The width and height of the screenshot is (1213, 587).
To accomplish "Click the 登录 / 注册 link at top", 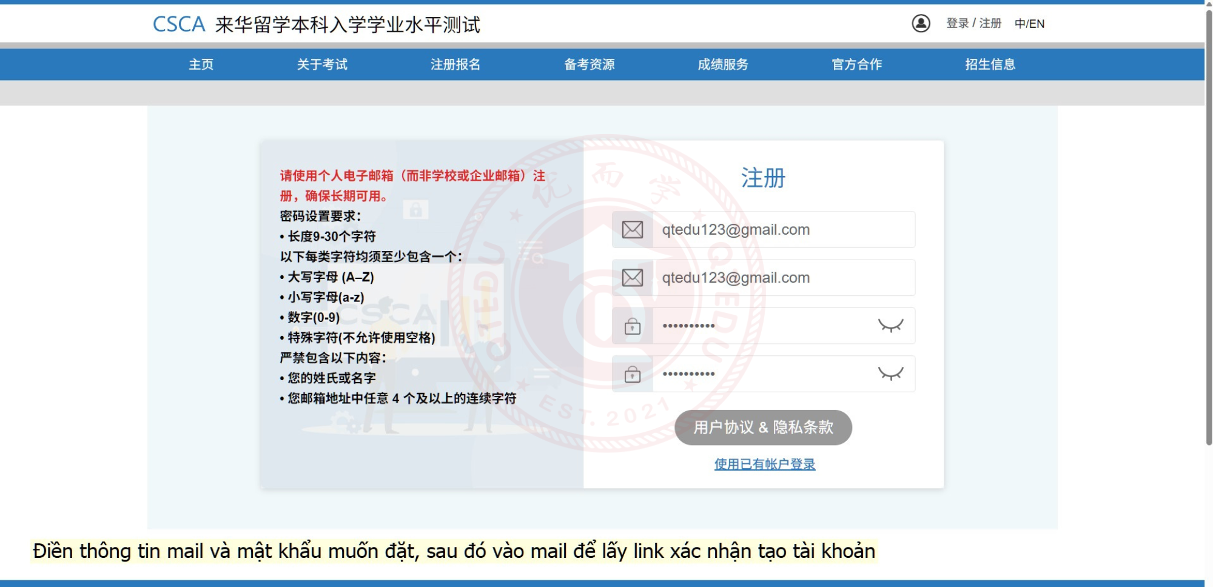I will (973, 24).
